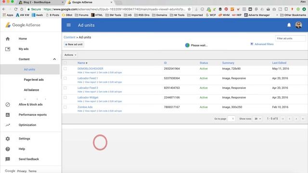Open the Actions dropdown
308x173 pixels.
coord(70,55)
